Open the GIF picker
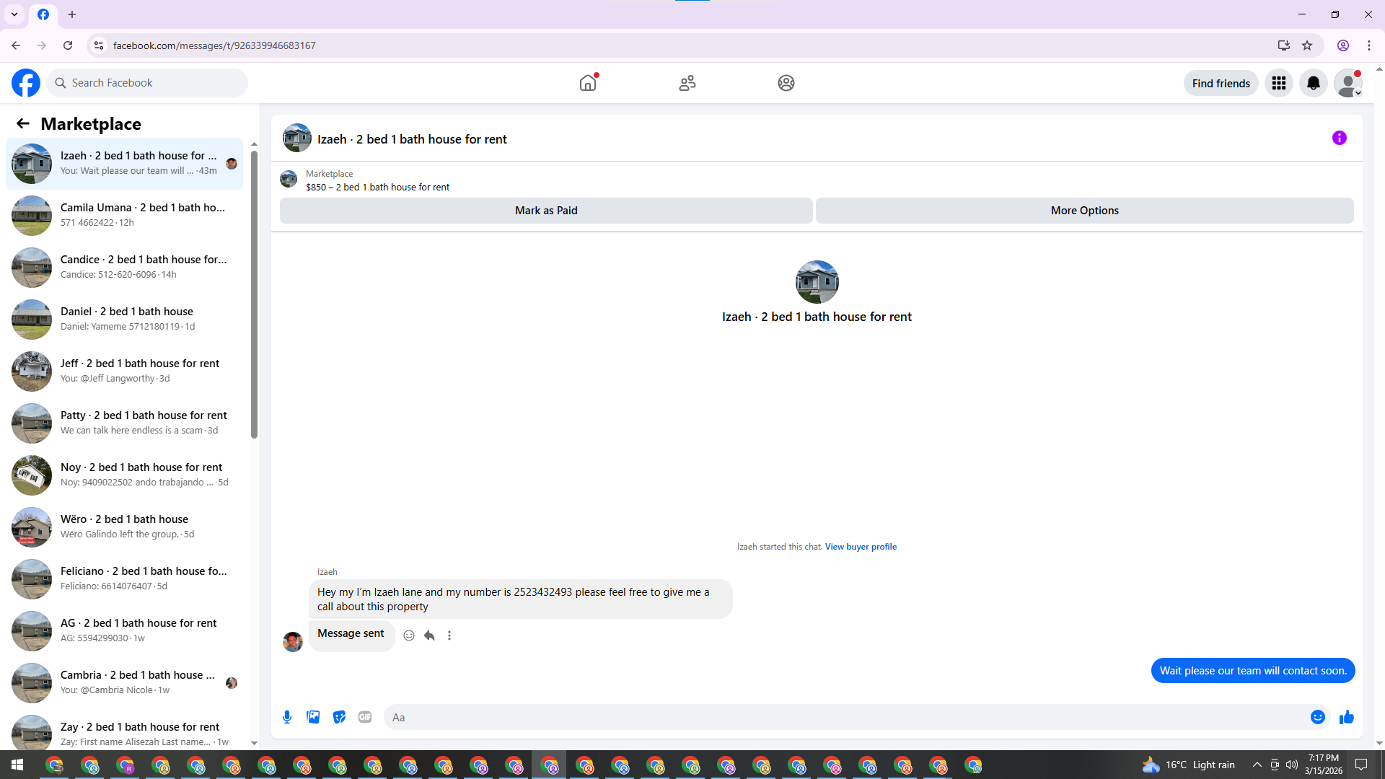Viewport: 1385px width, 779px height. pos(365,717)
